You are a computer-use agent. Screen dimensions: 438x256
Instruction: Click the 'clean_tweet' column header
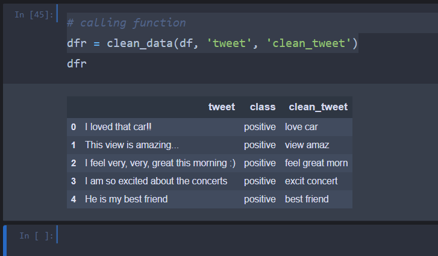click(318, 107)
